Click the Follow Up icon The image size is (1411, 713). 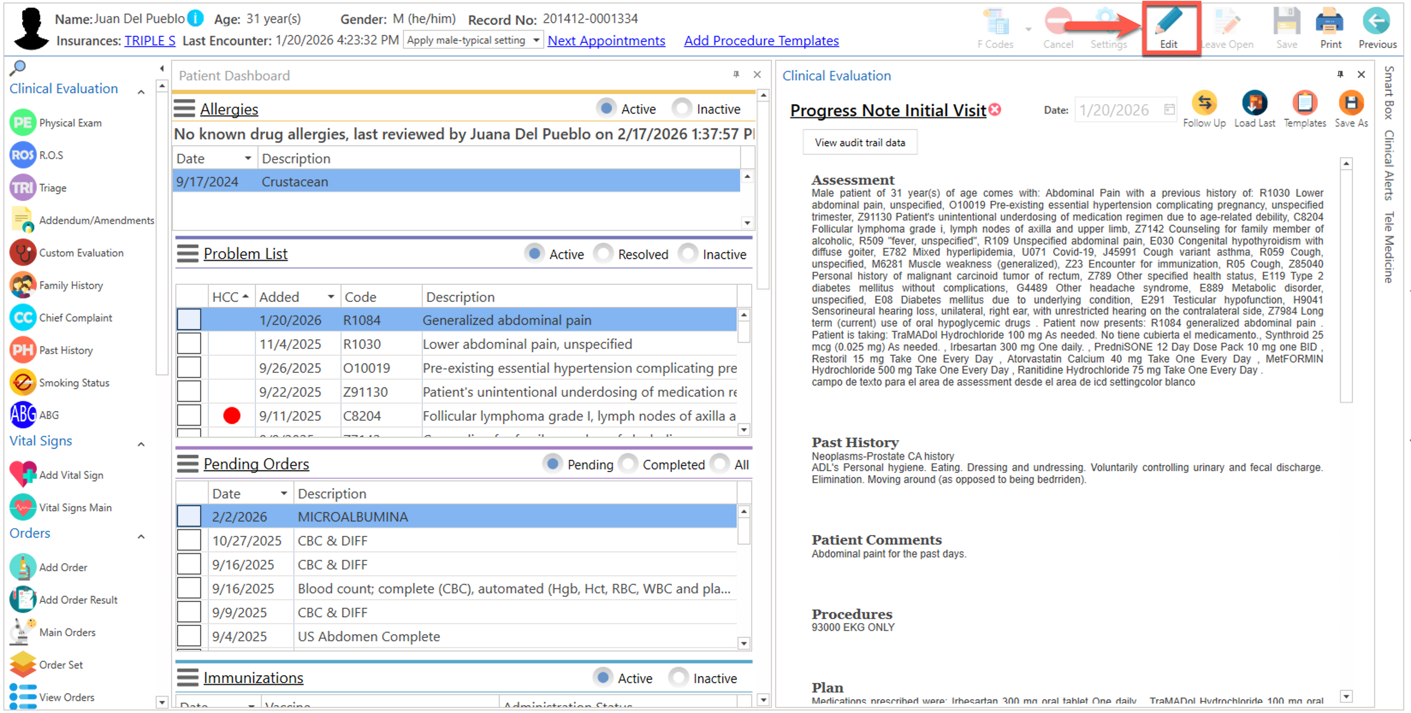pos(1203,103)
